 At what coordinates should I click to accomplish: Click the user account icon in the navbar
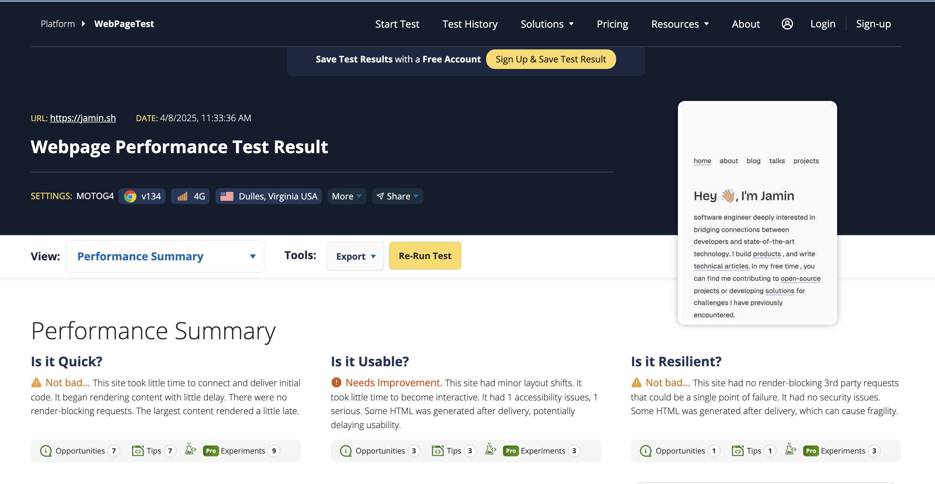point(787,24)
